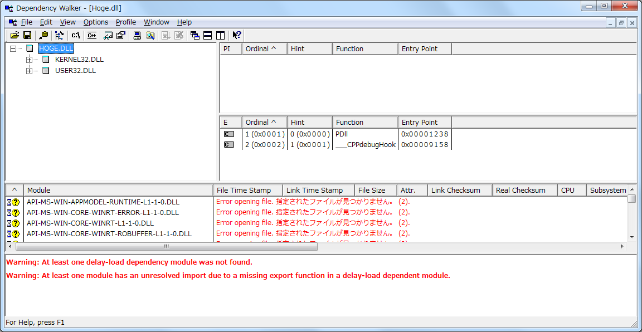Screen dimensions: 642x332
Task: Click the C icon of the ___CPPdebugHook row
Action: point(229,144)
